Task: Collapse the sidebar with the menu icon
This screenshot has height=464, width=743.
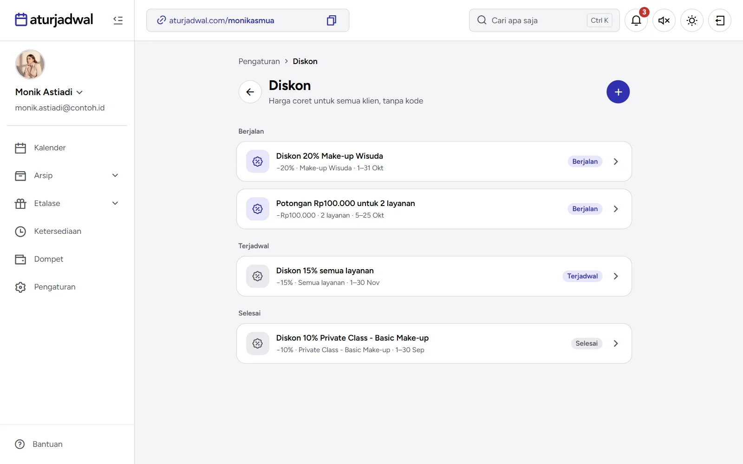Action: [x=118, y=20]
